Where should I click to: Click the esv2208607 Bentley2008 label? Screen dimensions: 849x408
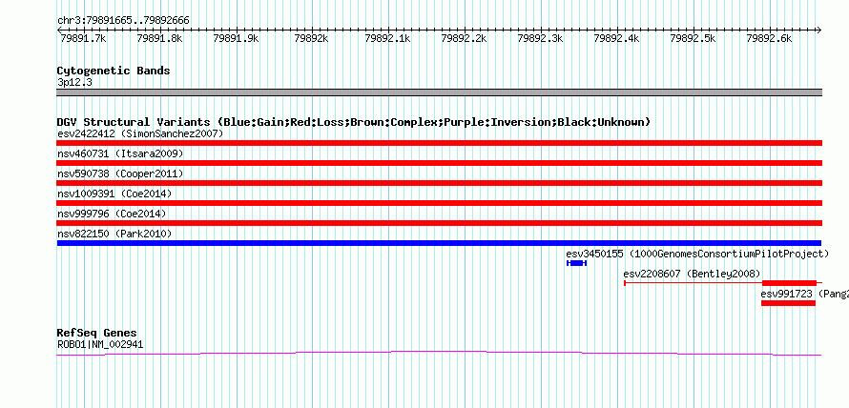[x=692, y=274]
